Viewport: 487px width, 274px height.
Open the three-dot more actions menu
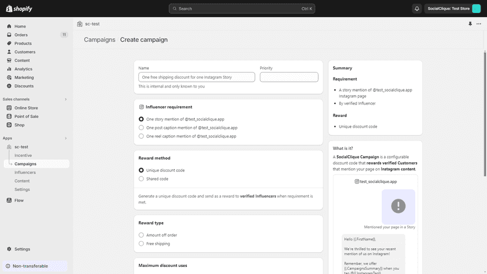point(479,24)
